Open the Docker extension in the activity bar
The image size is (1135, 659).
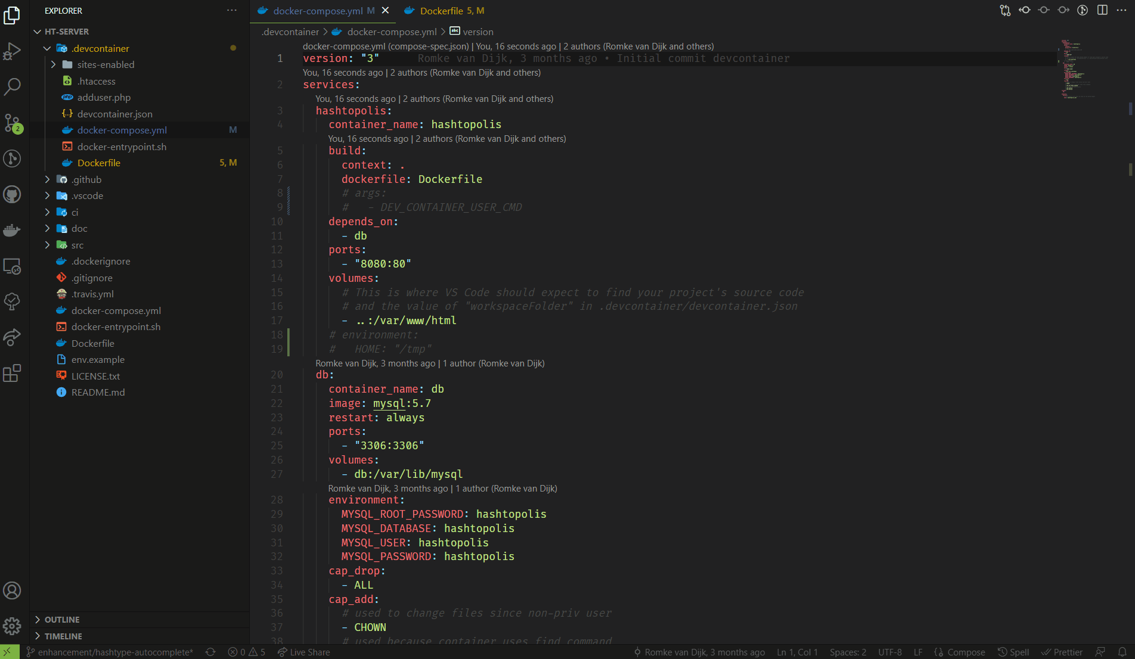[x=12, y=231]
